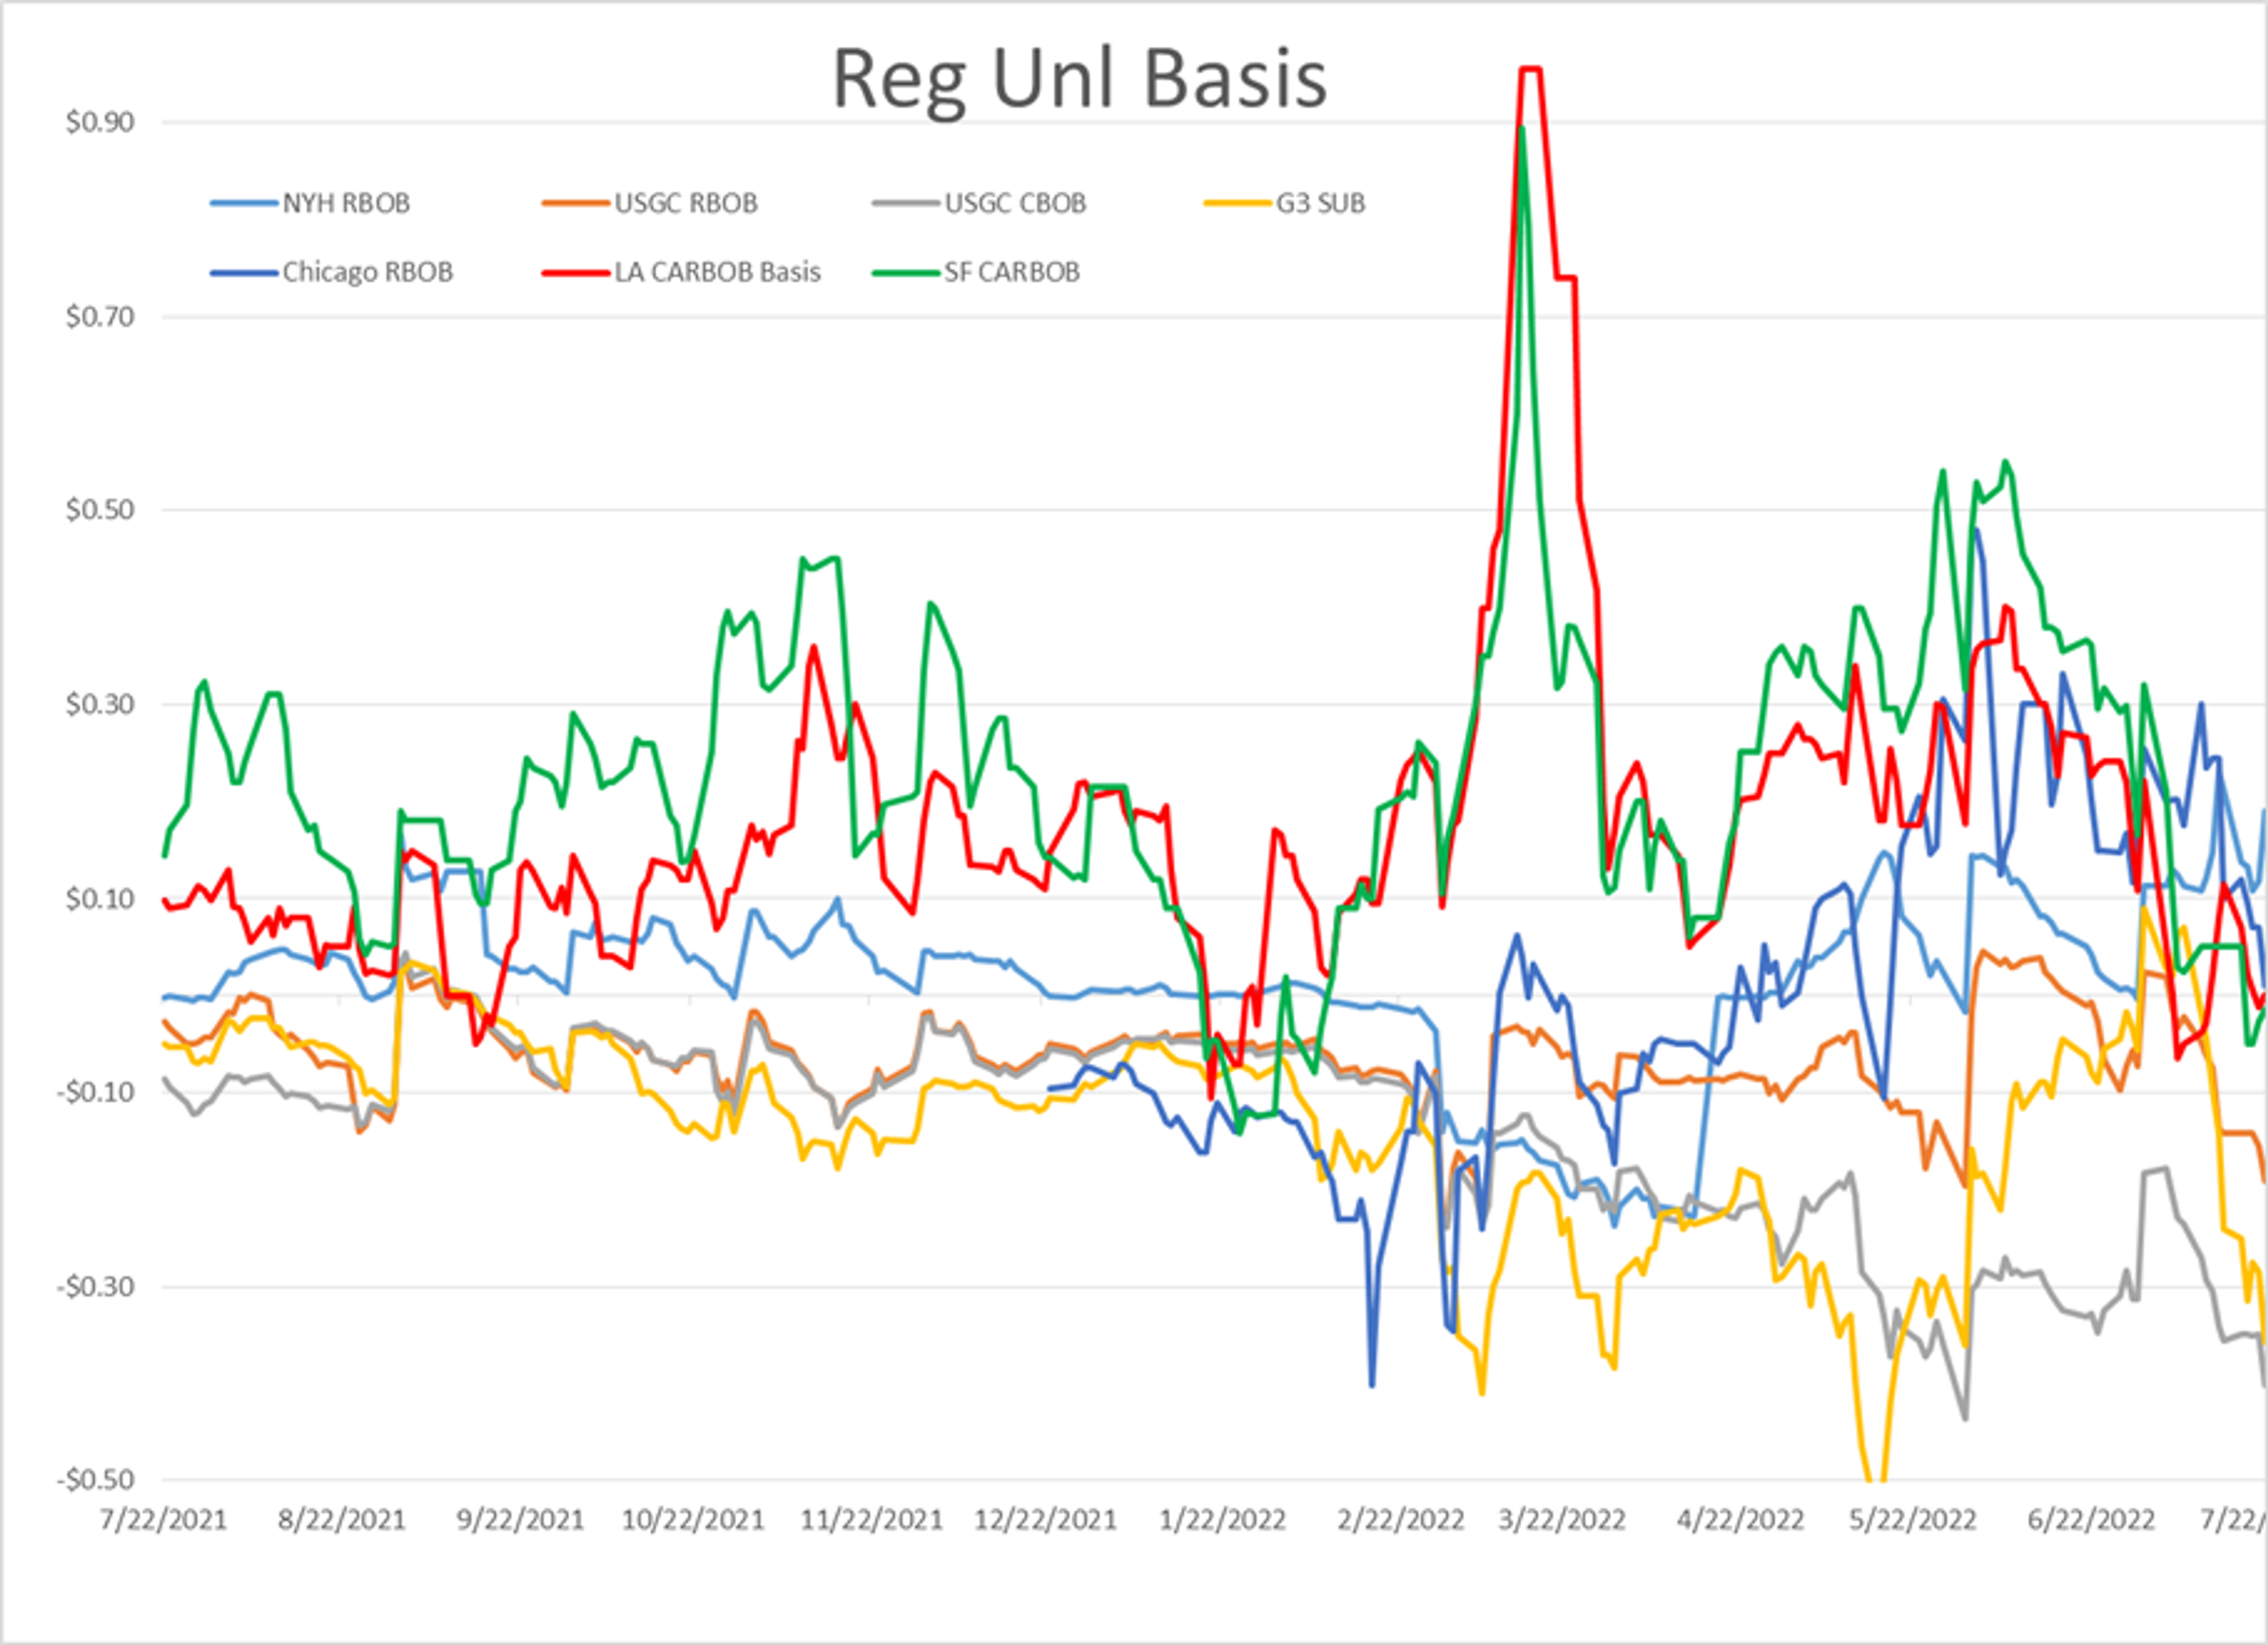Click the red LA CARBOB legend line
2268x1645 pixels.
(x=575, y=272)
